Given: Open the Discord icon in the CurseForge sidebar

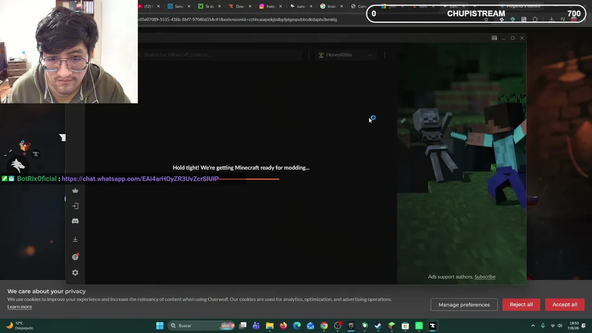Looking at the screenshot, I should coord(75,221).
